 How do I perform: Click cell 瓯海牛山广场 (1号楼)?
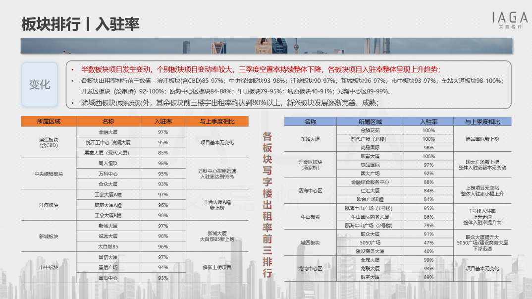pos(370,208)
